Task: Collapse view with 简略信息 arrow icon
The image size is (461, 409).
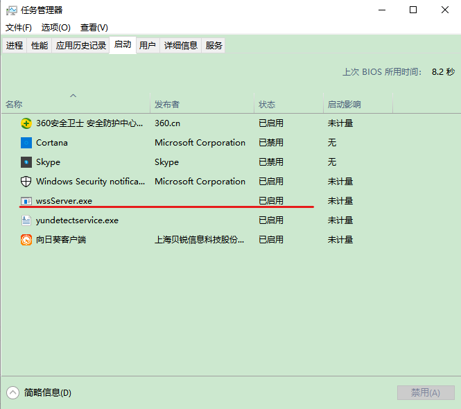Action: (x=12, y=392)
